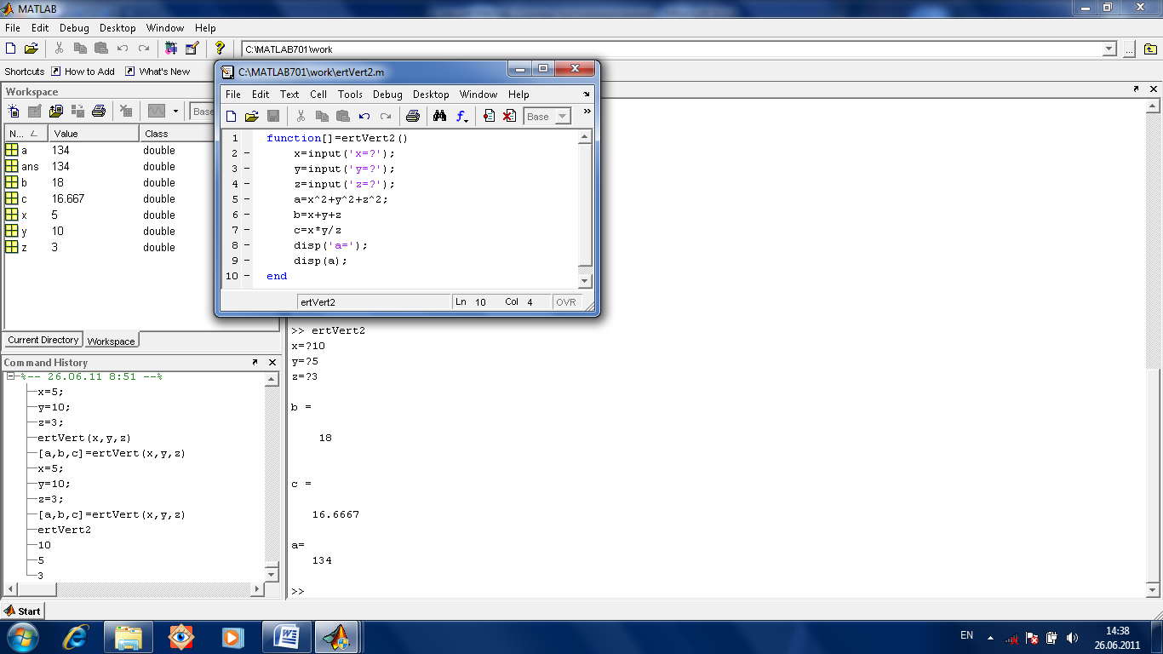Open the editor's Text menu
The height and width of the screenshot is (654, 1163).
pyautogui.click(x=289, y=95)
